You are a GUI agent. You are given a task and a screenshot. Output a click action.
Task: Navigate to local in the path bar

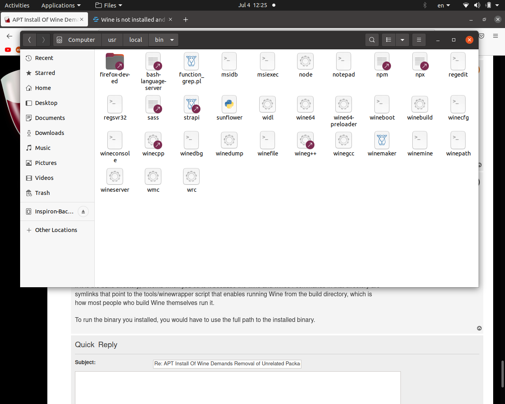click(136, 40)
